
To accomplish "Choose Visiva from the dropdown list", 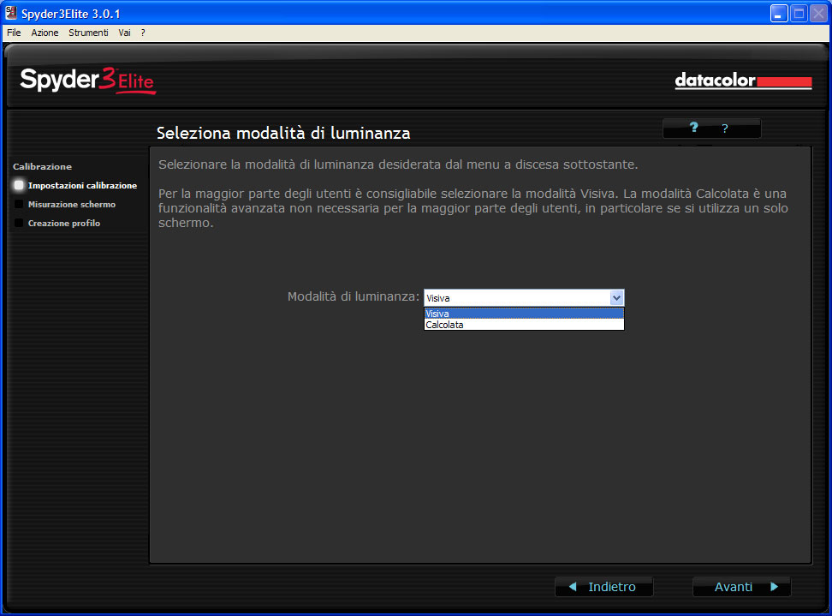I will [524, 314].
